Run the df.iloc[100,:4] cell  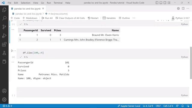tap(12, 51)
